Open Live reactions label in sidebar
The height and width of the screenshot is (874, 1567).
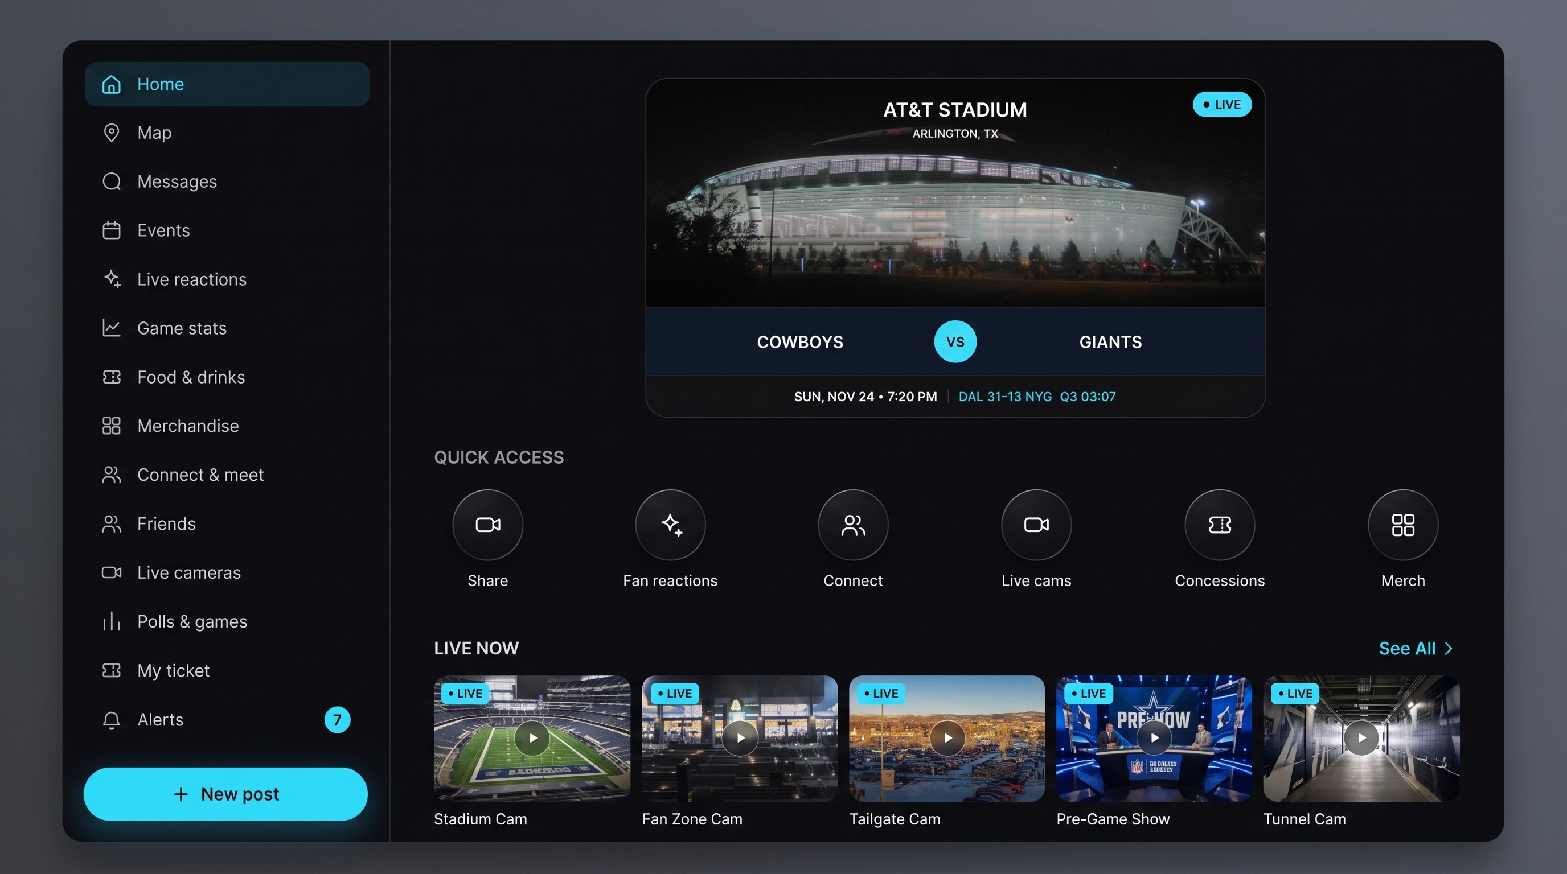pyautogui.click(x=192, y=279)
